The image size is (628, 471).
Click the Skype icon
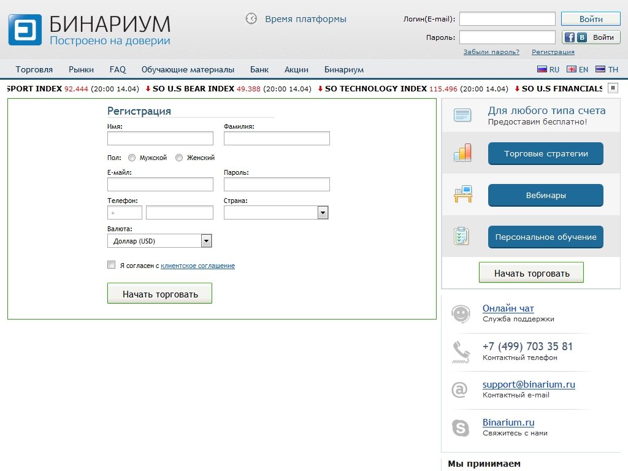[461, 427]
